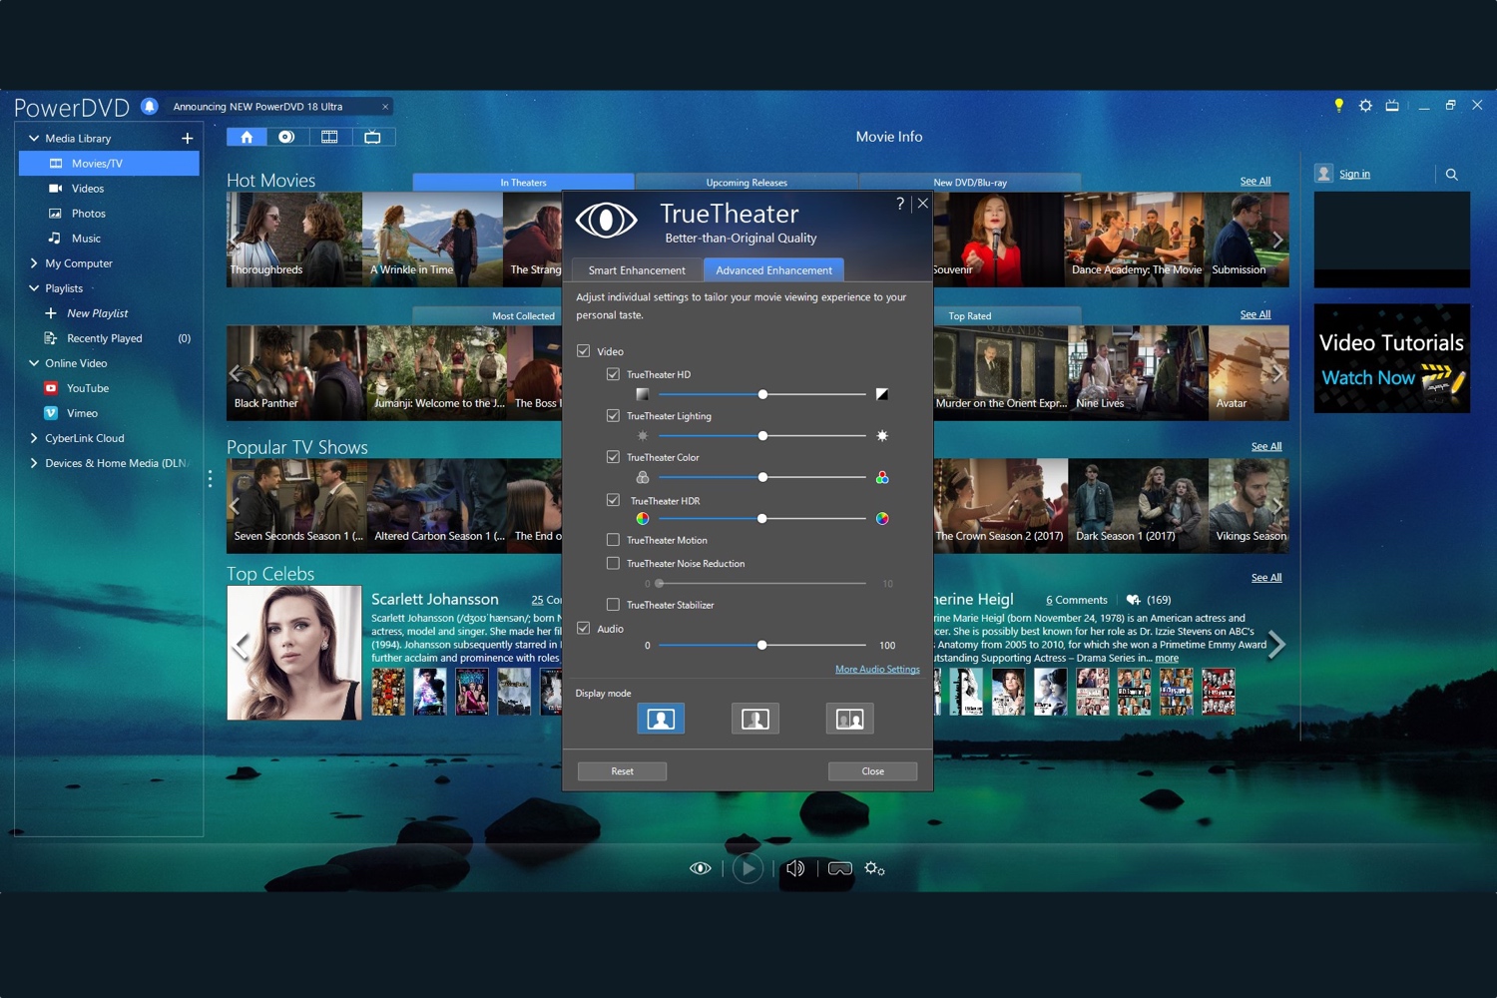Open the New DVD/Blu-ray tab
Viewport: 1497px width, 998px height.
pos(970,182)
